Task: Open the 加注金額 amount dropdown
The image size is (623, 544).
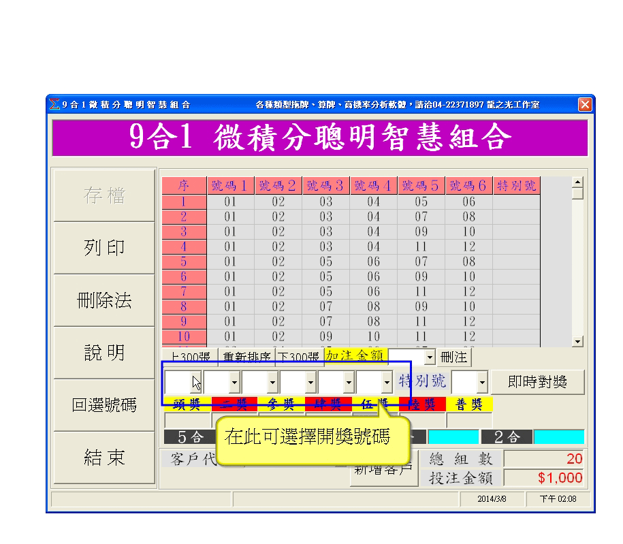Action: 429,356
